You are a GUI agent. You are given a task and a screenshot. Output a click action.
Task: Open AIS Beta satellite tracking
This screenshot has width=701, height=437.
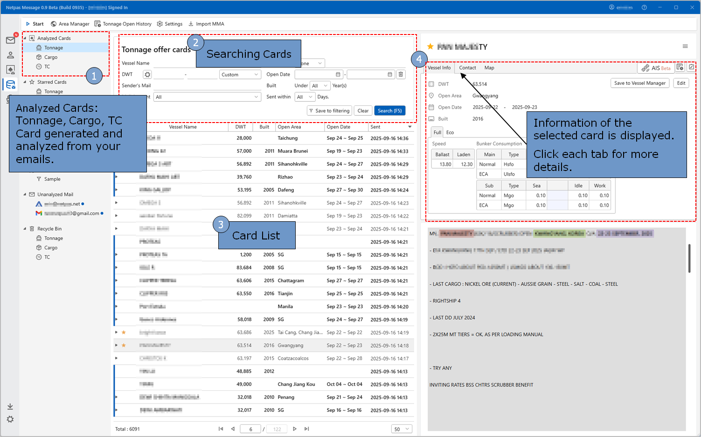point(655,68)
